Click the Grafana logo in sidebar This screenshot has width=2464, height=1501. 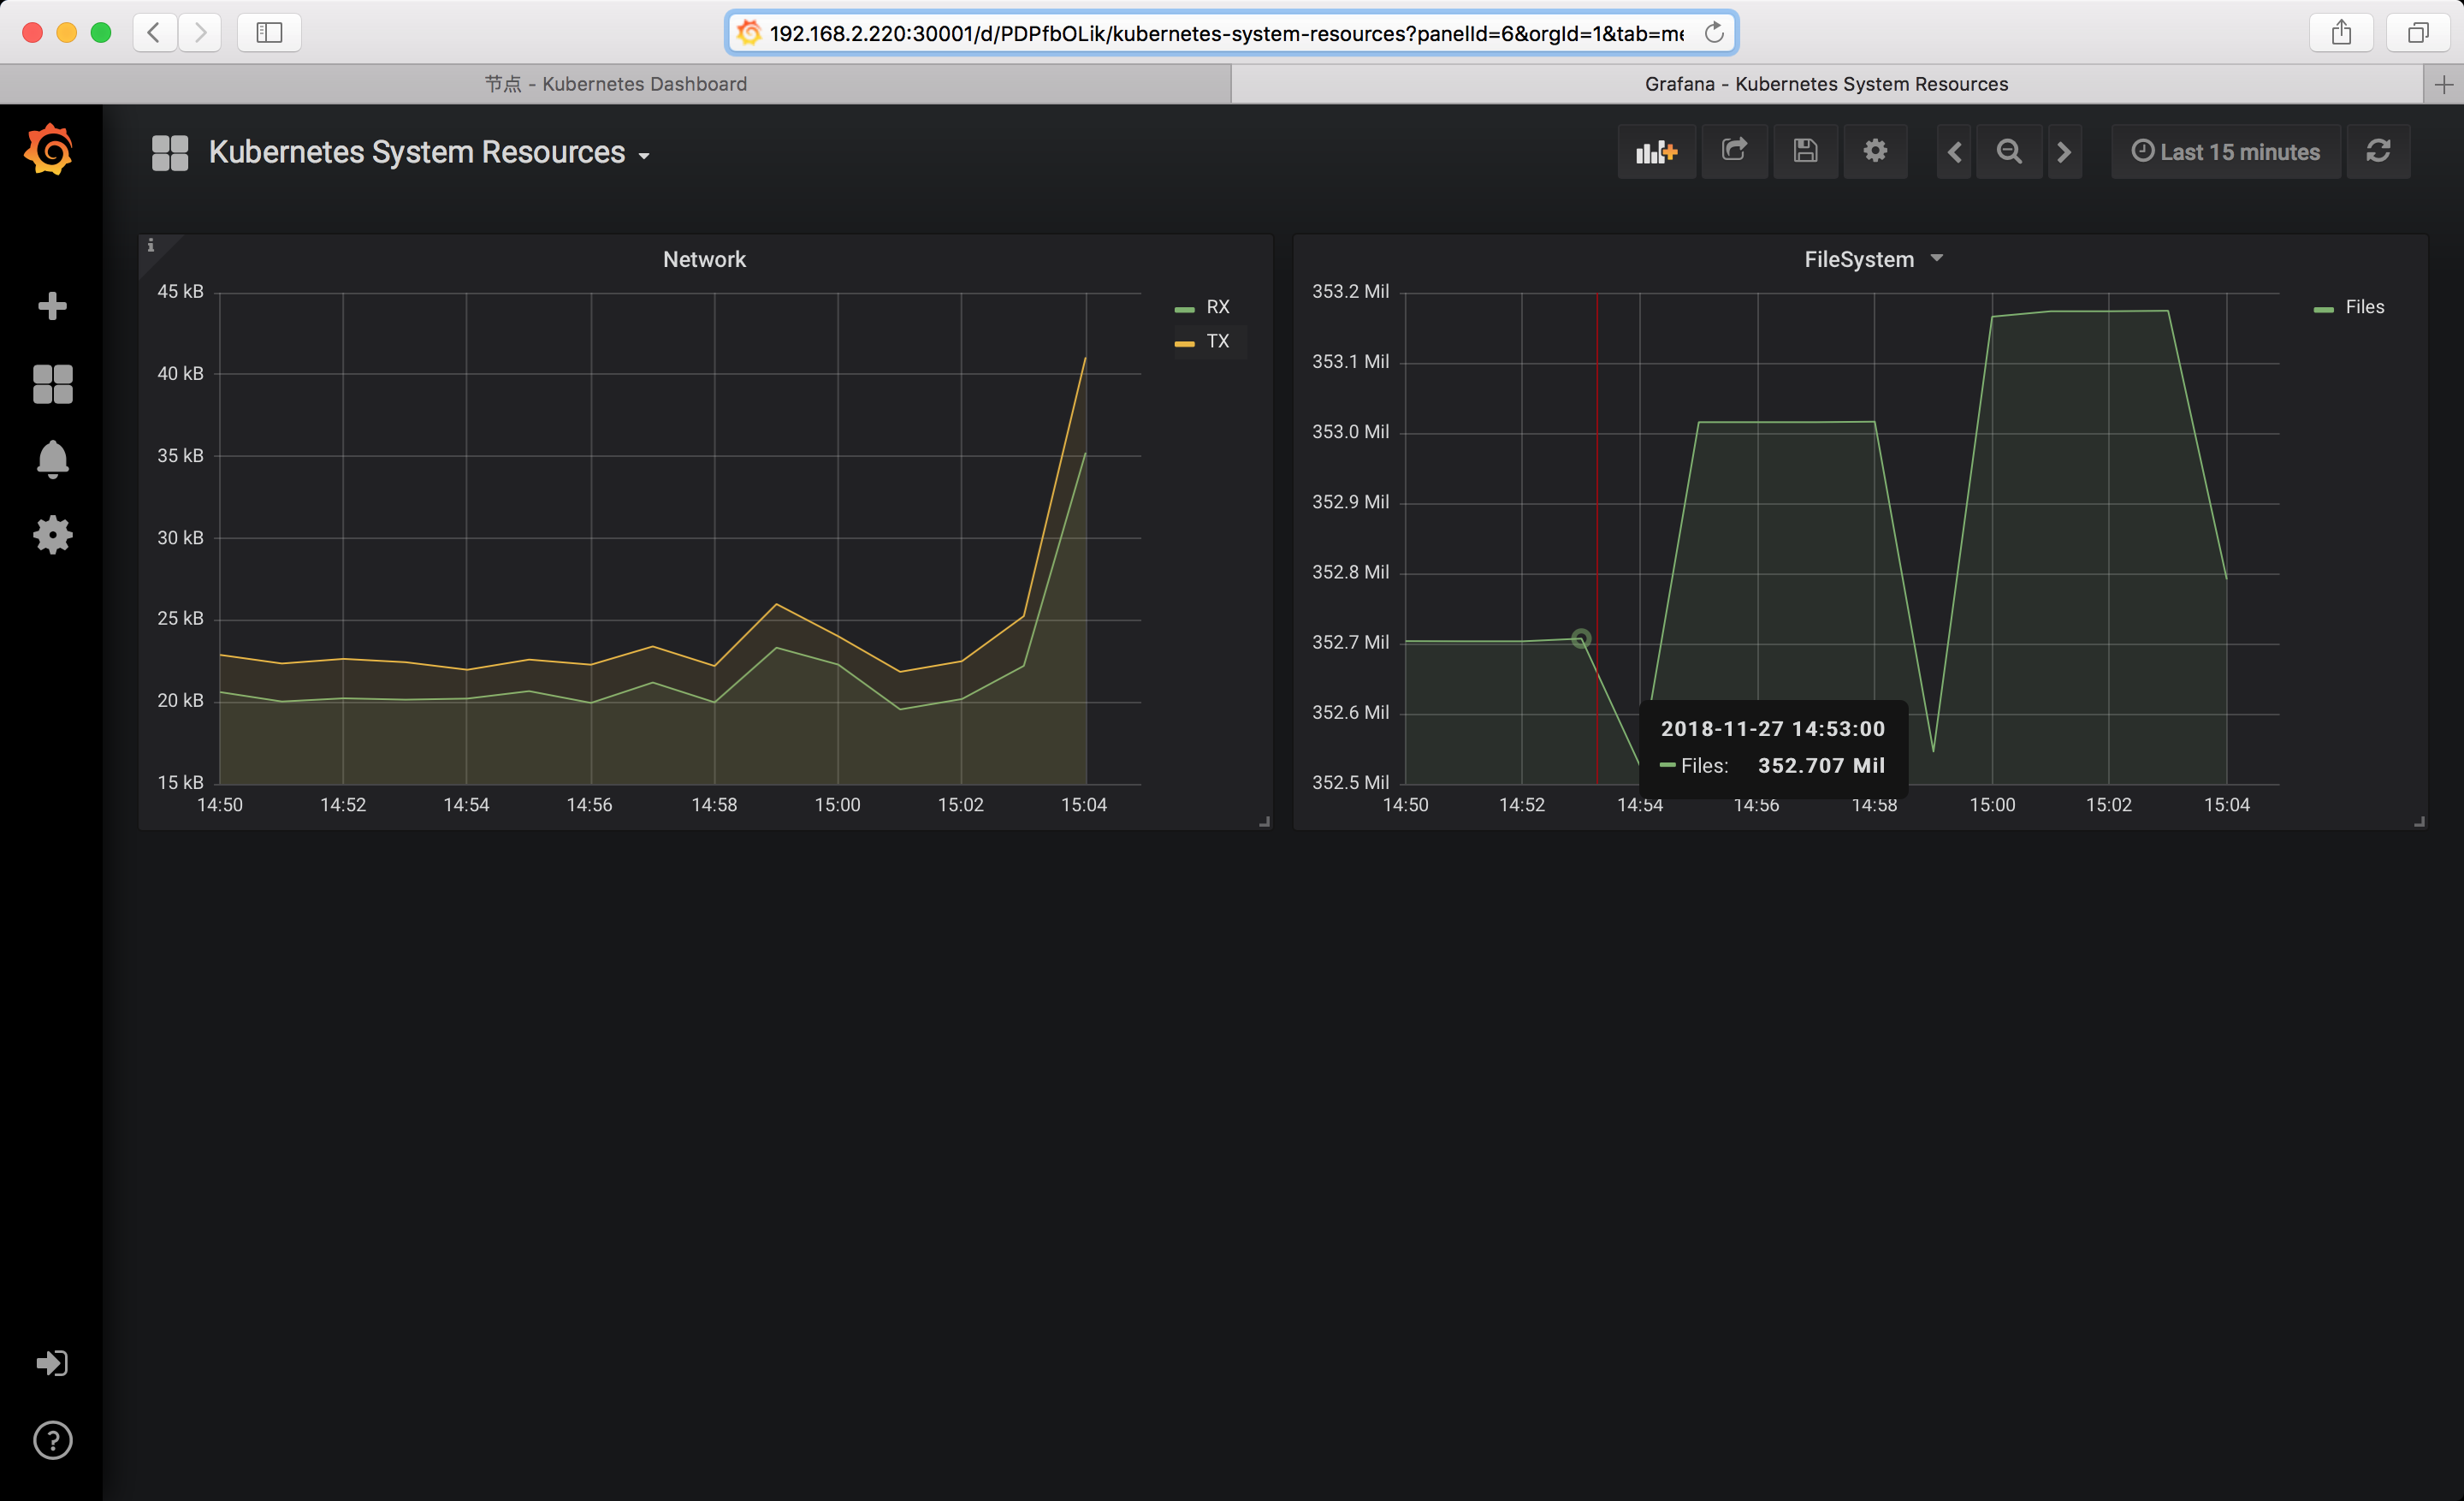click(49, 150)
